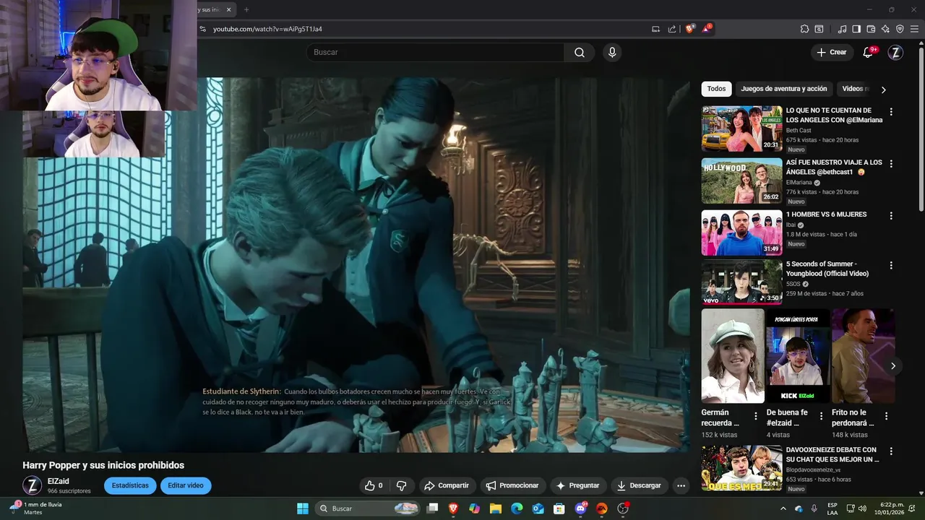
Task: Open the ElZaid channel name link
Action: point(59,481)
